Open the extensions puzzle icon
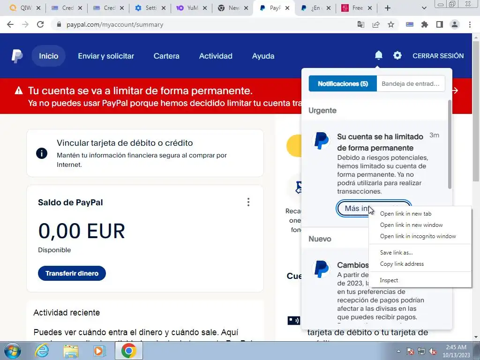 [x=425, y=24]
